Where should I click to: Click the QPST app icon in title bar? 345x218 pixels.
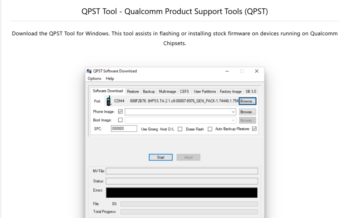point(89,71)
